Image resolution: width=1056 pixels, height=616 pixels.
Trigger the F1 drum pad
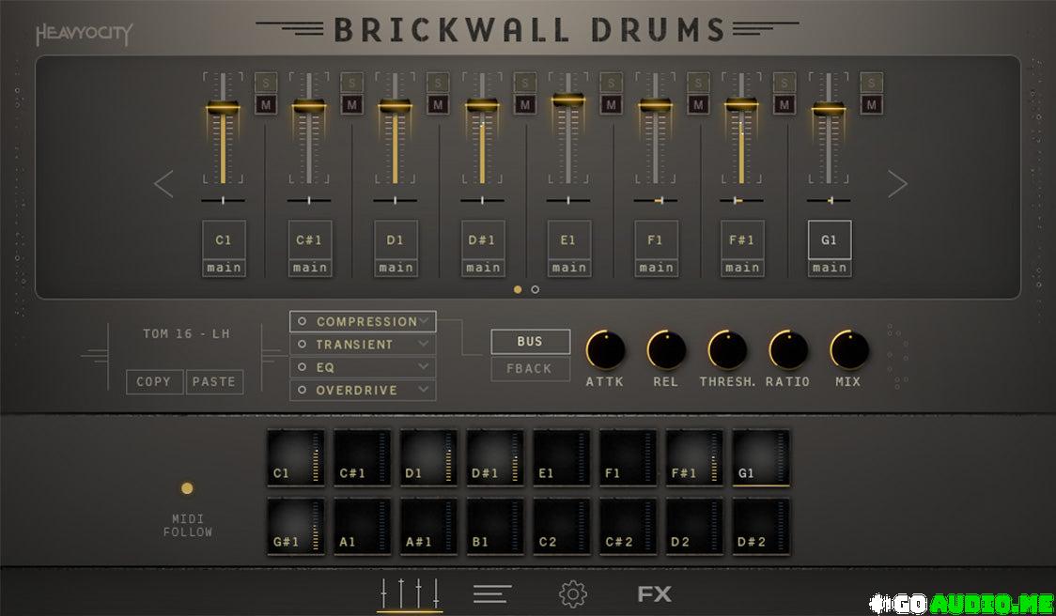[x=629, y=458]
